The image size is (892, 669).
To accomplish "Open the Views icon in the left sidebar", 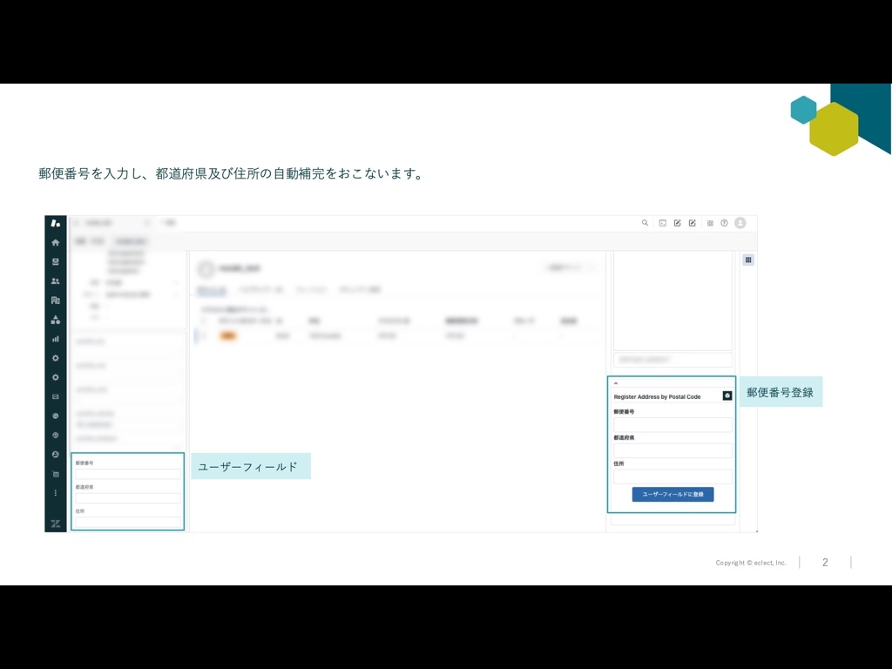I will coord(55,263).
